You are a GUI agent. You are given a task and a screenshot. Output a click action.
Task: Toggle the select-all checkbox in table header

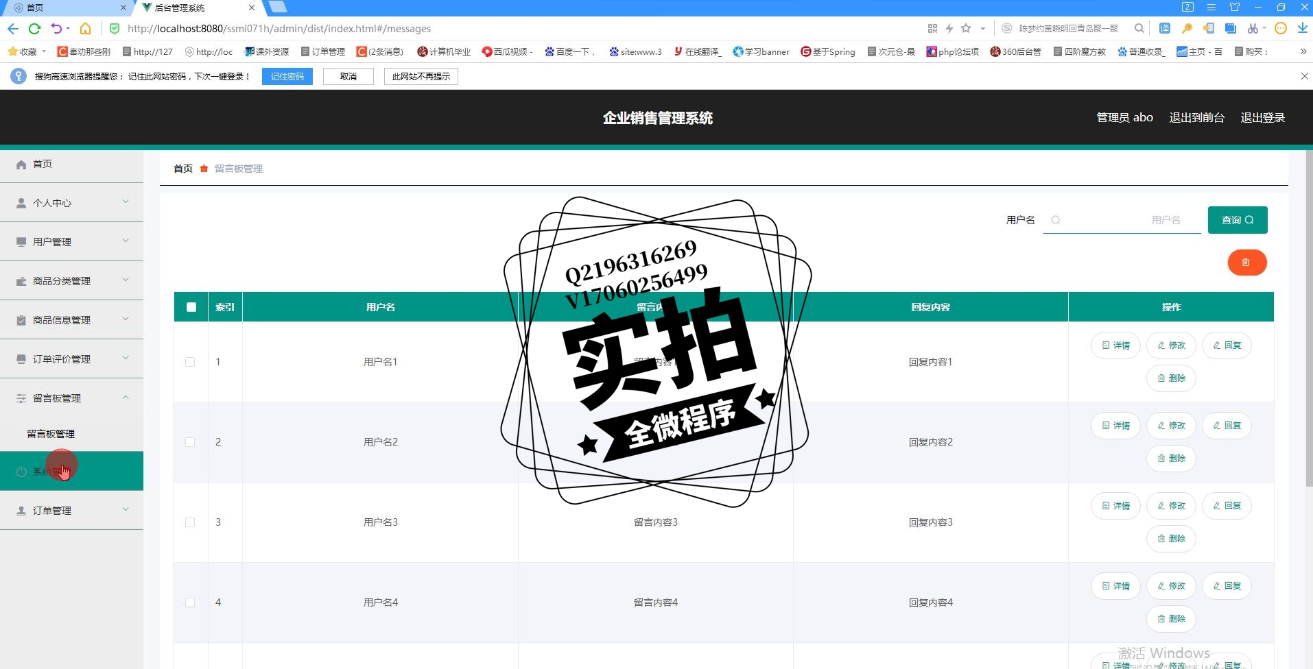pos(191,307)
